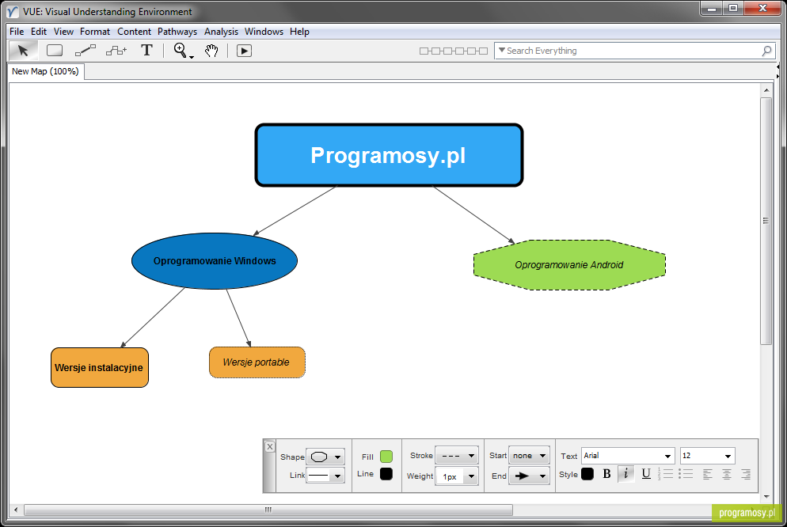Click the vertical scrollbar thumb

[x=766, y=221]
